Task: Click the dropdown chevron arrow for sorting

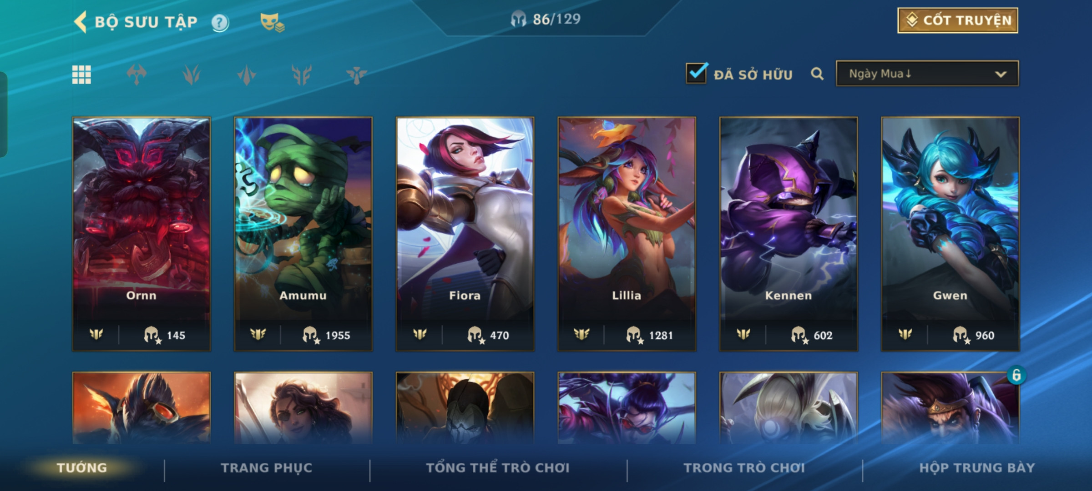Action: click(1001, 74)
